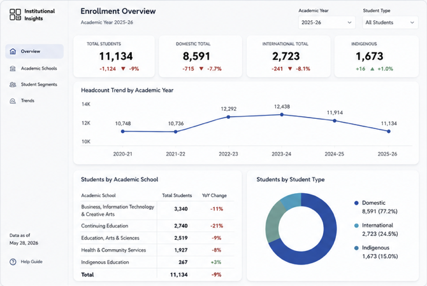Click the 2024-25 data point on trend line
Viewport: 427px width, 286px height.
click(335, 121)
